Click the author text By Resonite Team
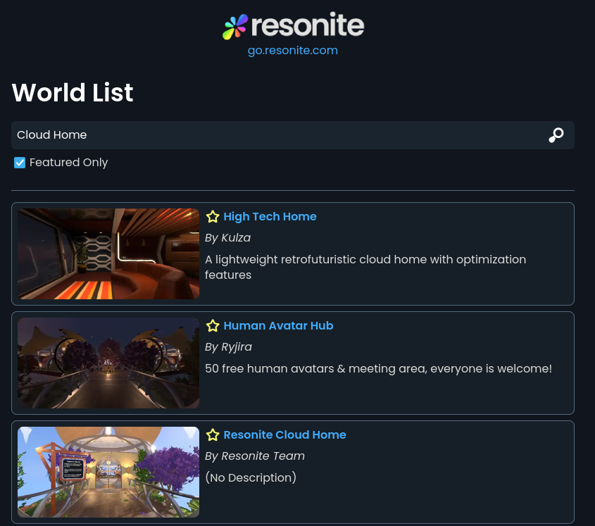 [x=255, y=456]
